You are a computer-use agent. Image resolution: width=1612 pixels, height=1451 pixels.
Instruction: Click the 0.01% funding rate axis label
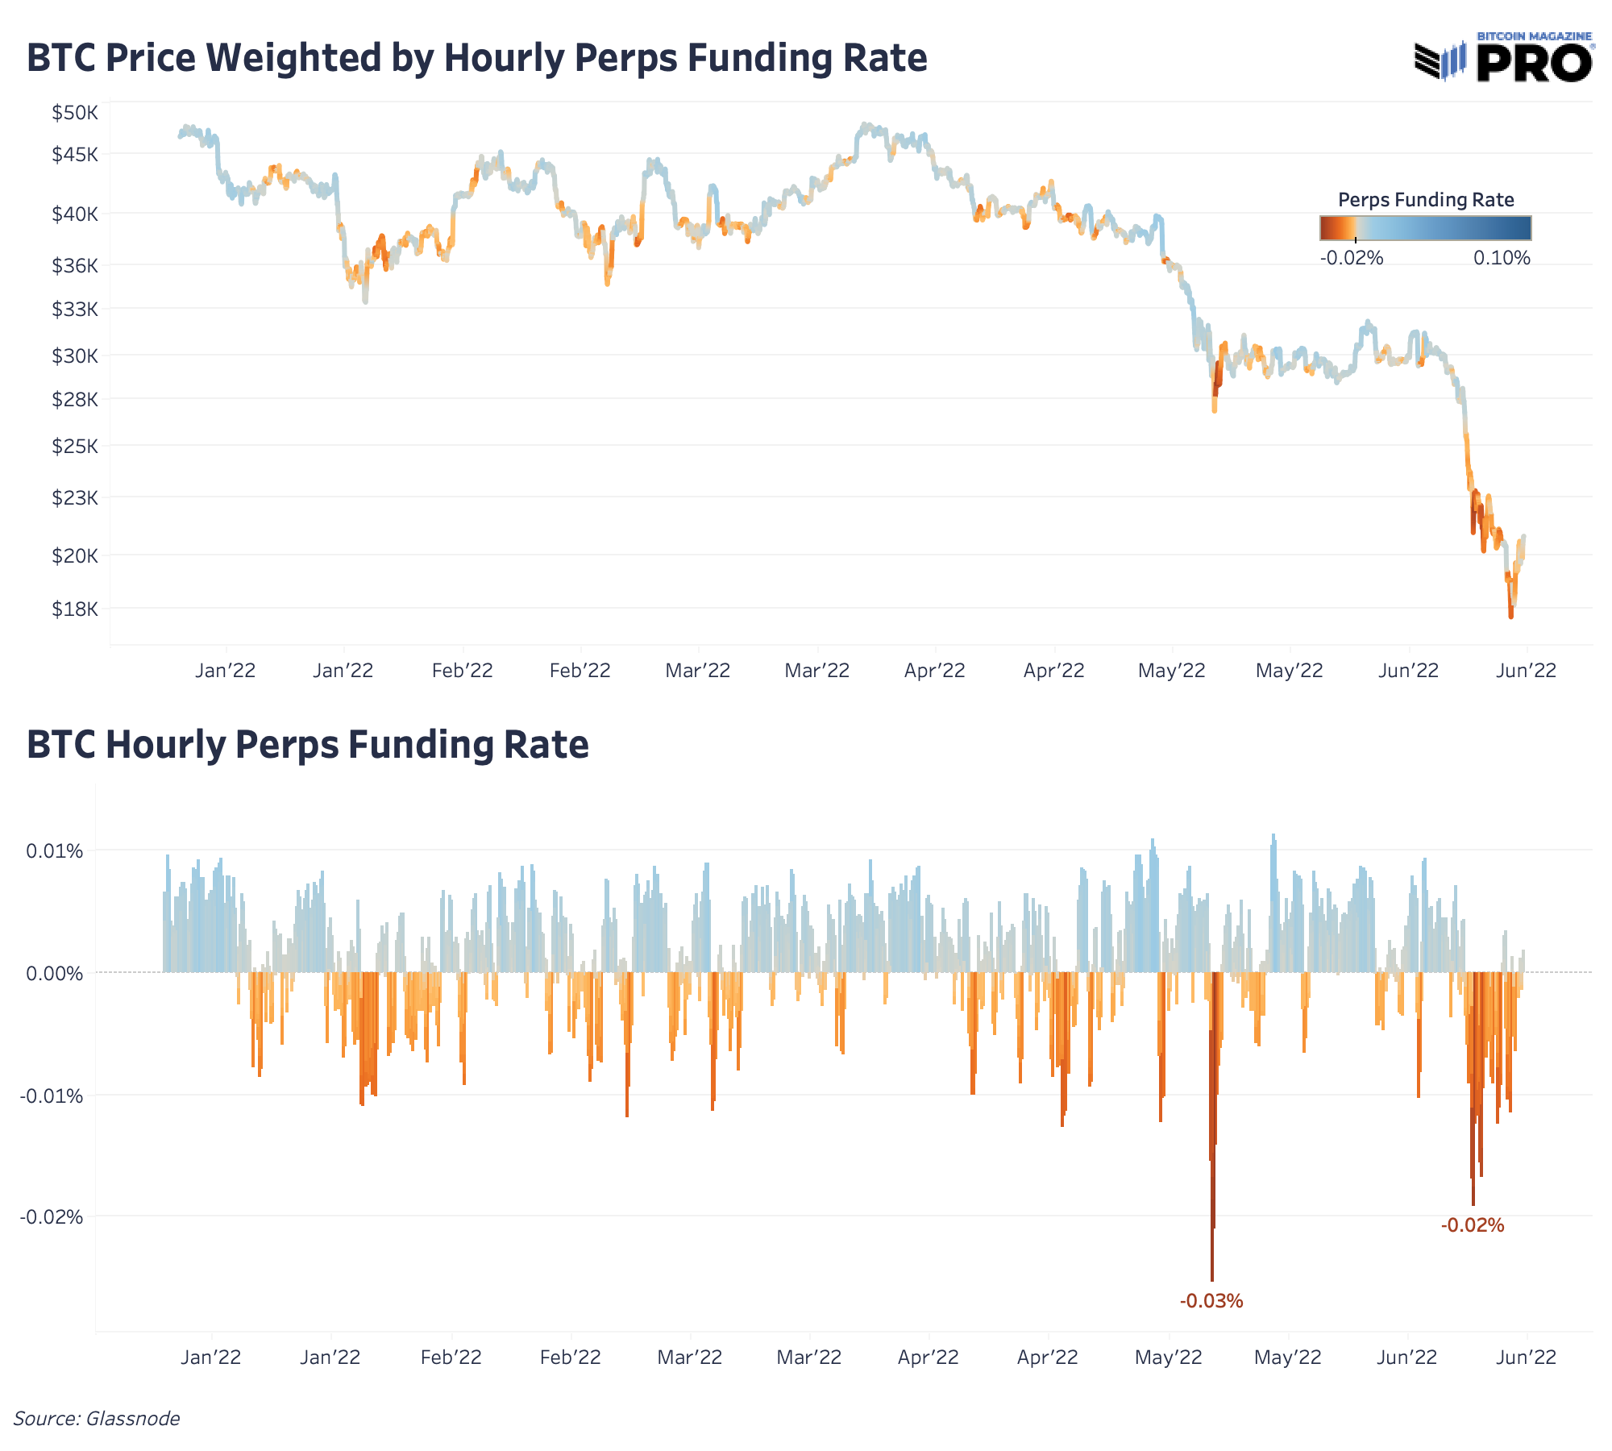coord(55,851)
